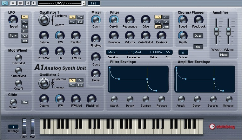
Task: Choose the pulse wave for Oscillator 1
Action: click(x=80, y=22)
